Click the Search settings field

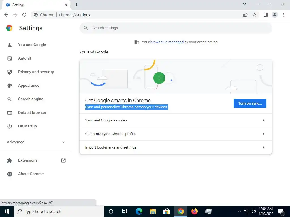pyautogui.click(x=176, y=28)
